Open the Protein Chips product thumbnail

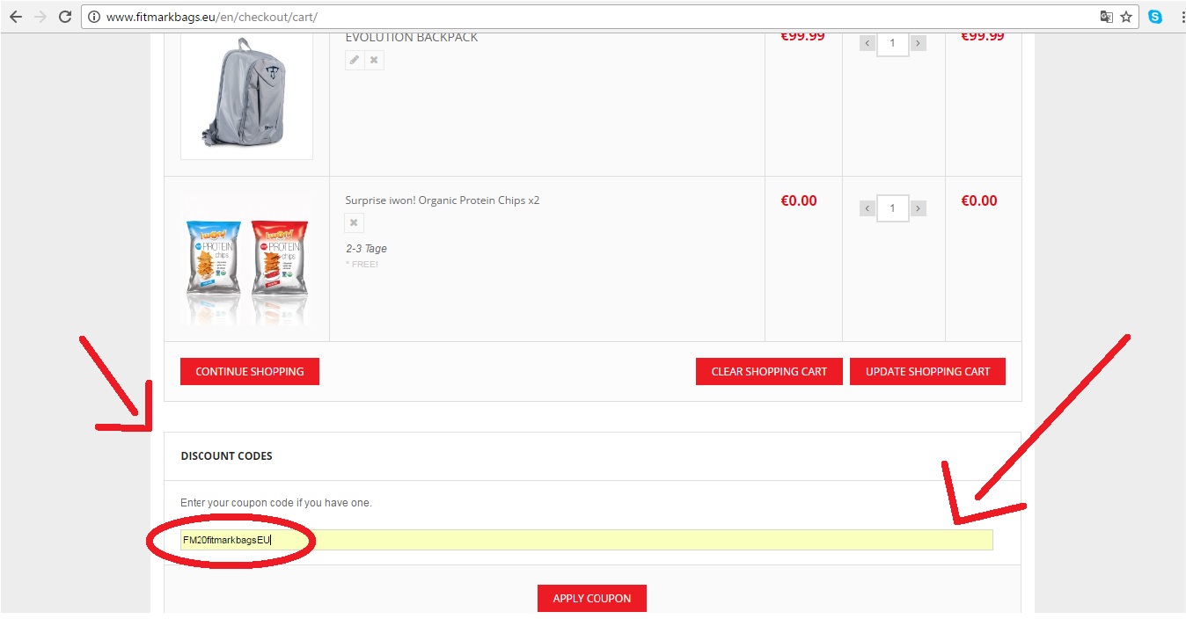[x=246, y=260]
